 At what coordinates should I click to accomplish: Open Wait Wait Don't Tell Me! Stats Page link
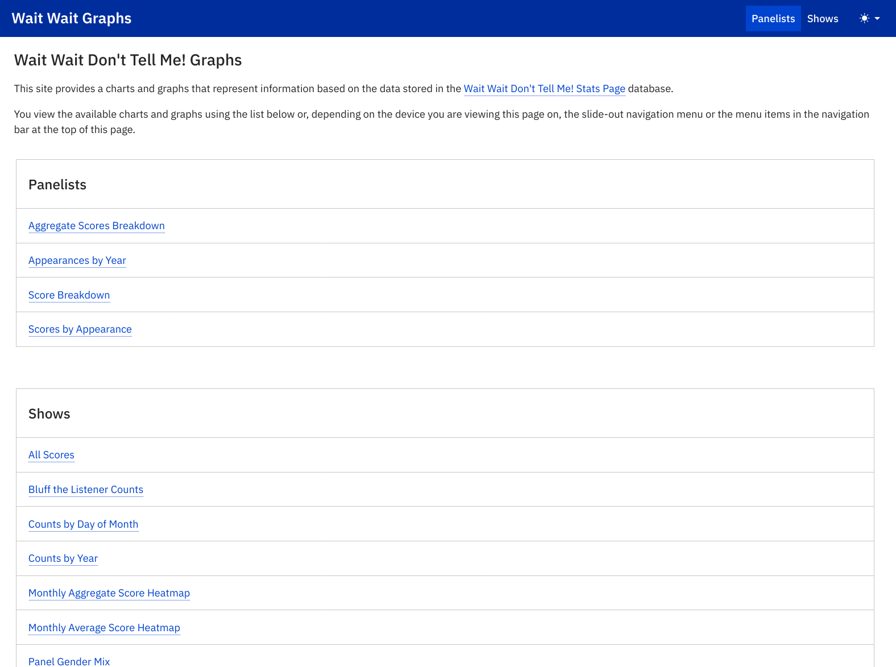pyautogui.click(x=544, y=89)
